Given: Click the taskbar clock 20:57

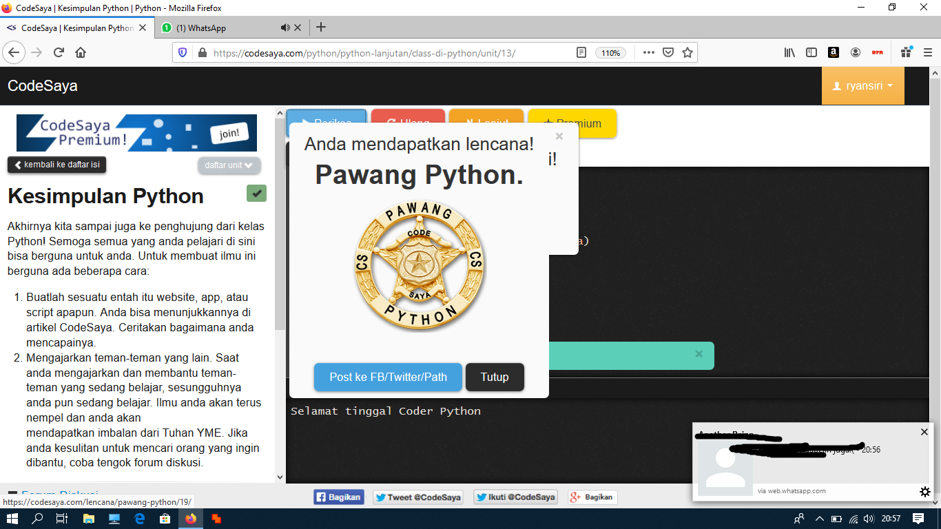Looking at the screenshot, I should click(891, 519).
